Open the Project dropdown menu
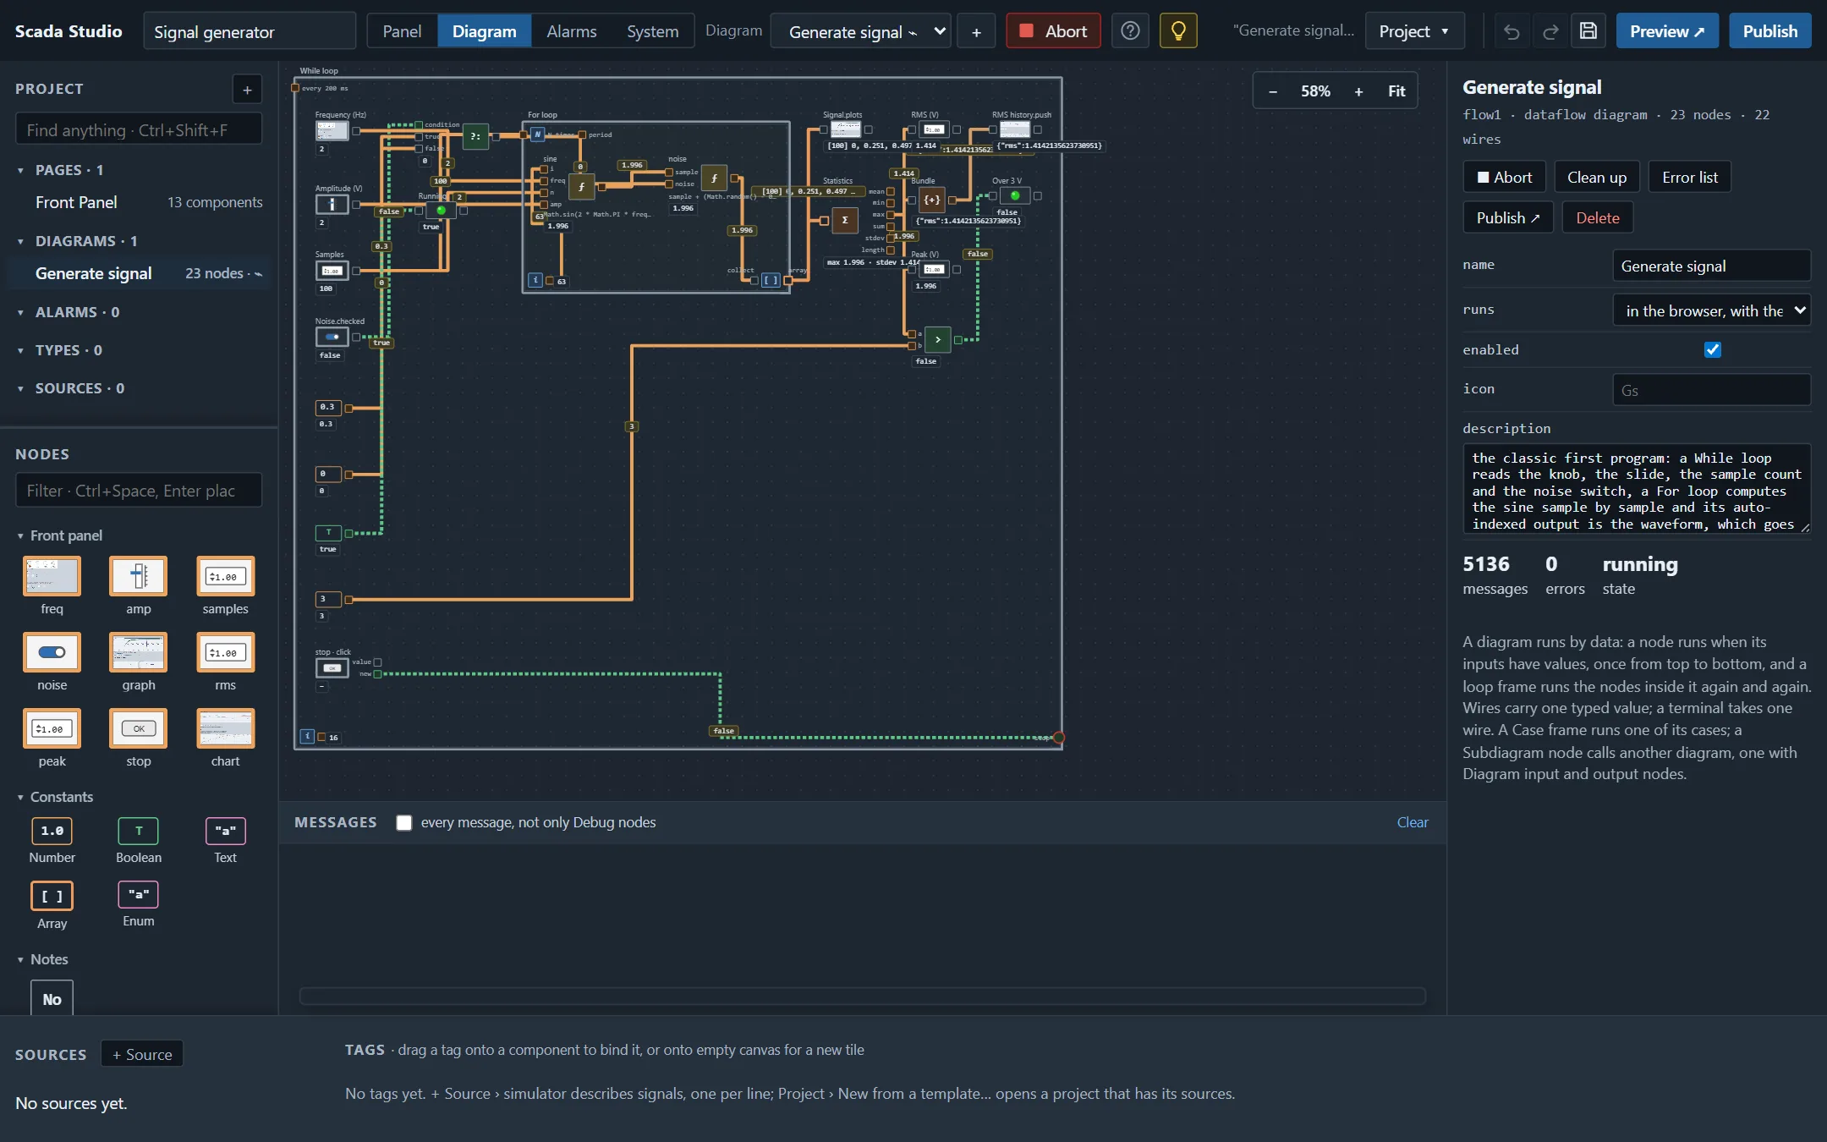The height and width of the screenshot is (1142, 1827). pyautogui.click(x=1413, y=31)
